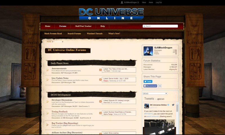Click the Forum Statistics heading
This screenshot has width=225, height=135.
(x=152, y=61)
